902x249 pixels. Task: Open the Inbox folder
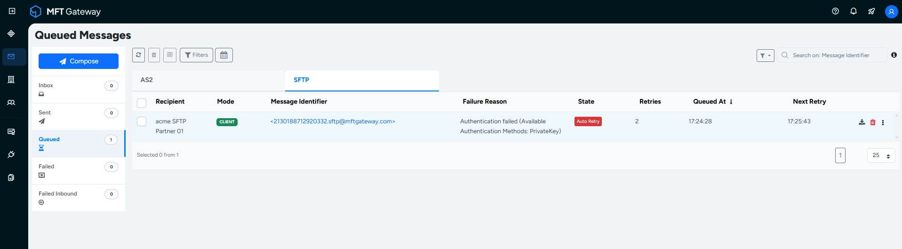[79, 90]
